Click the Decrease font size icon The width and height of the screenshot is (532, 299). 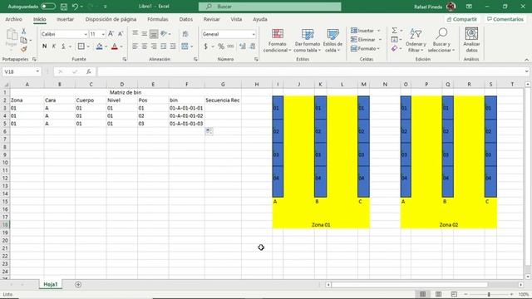coord(120,34)
